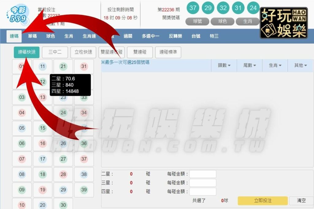This screenshot has height=209, width=314.
Task: Open the 頭數 dropdown
Action: tap(224, 65)
